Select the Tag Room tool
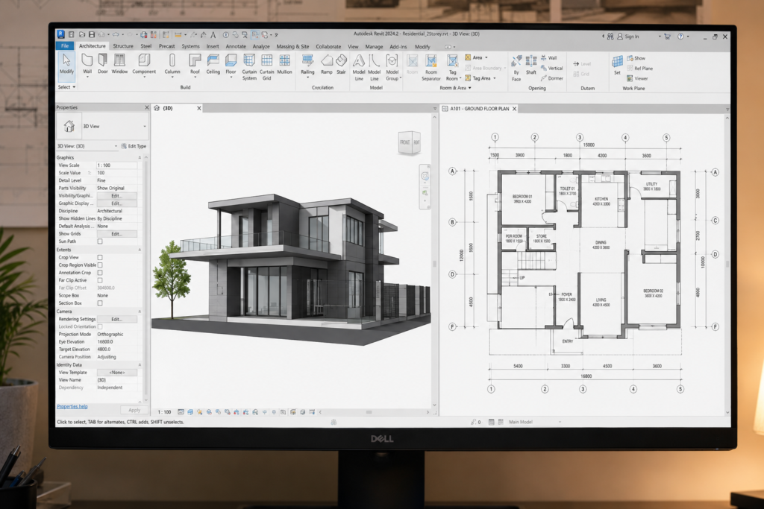This screenshot has height=509, width=764. [452, 67]
